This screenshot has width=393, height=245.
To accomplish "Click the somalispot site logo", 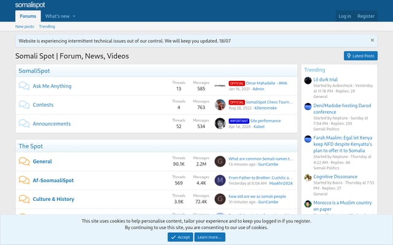I will tap(30, 5).
